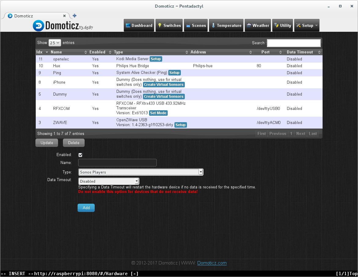Click the blue Add button
Viewport: 358px width, 277px height.
tap(86, 208)
